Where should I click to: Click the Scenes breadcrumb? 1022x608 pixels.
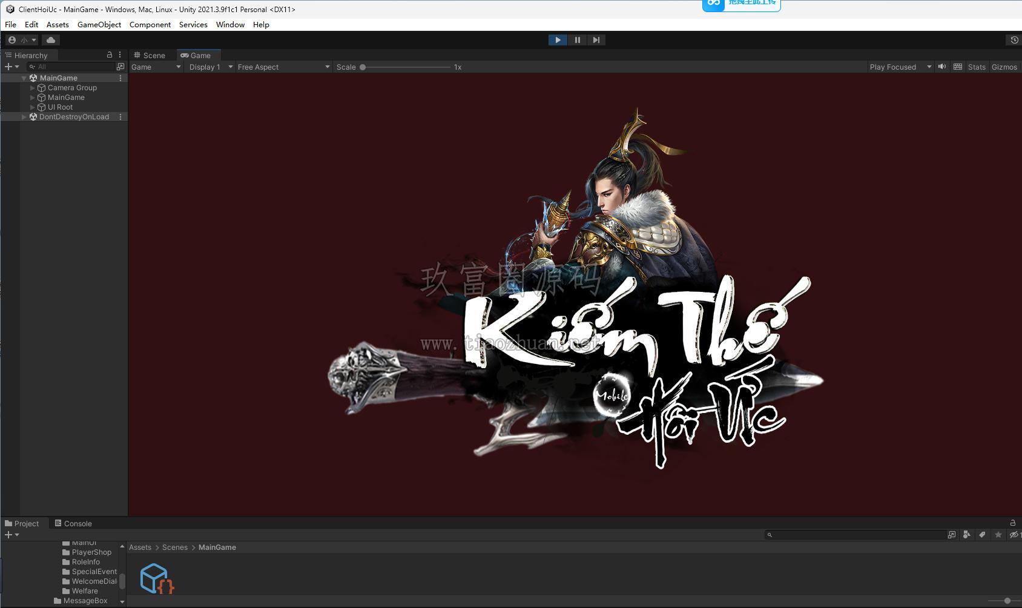click(x=175, y=547)
